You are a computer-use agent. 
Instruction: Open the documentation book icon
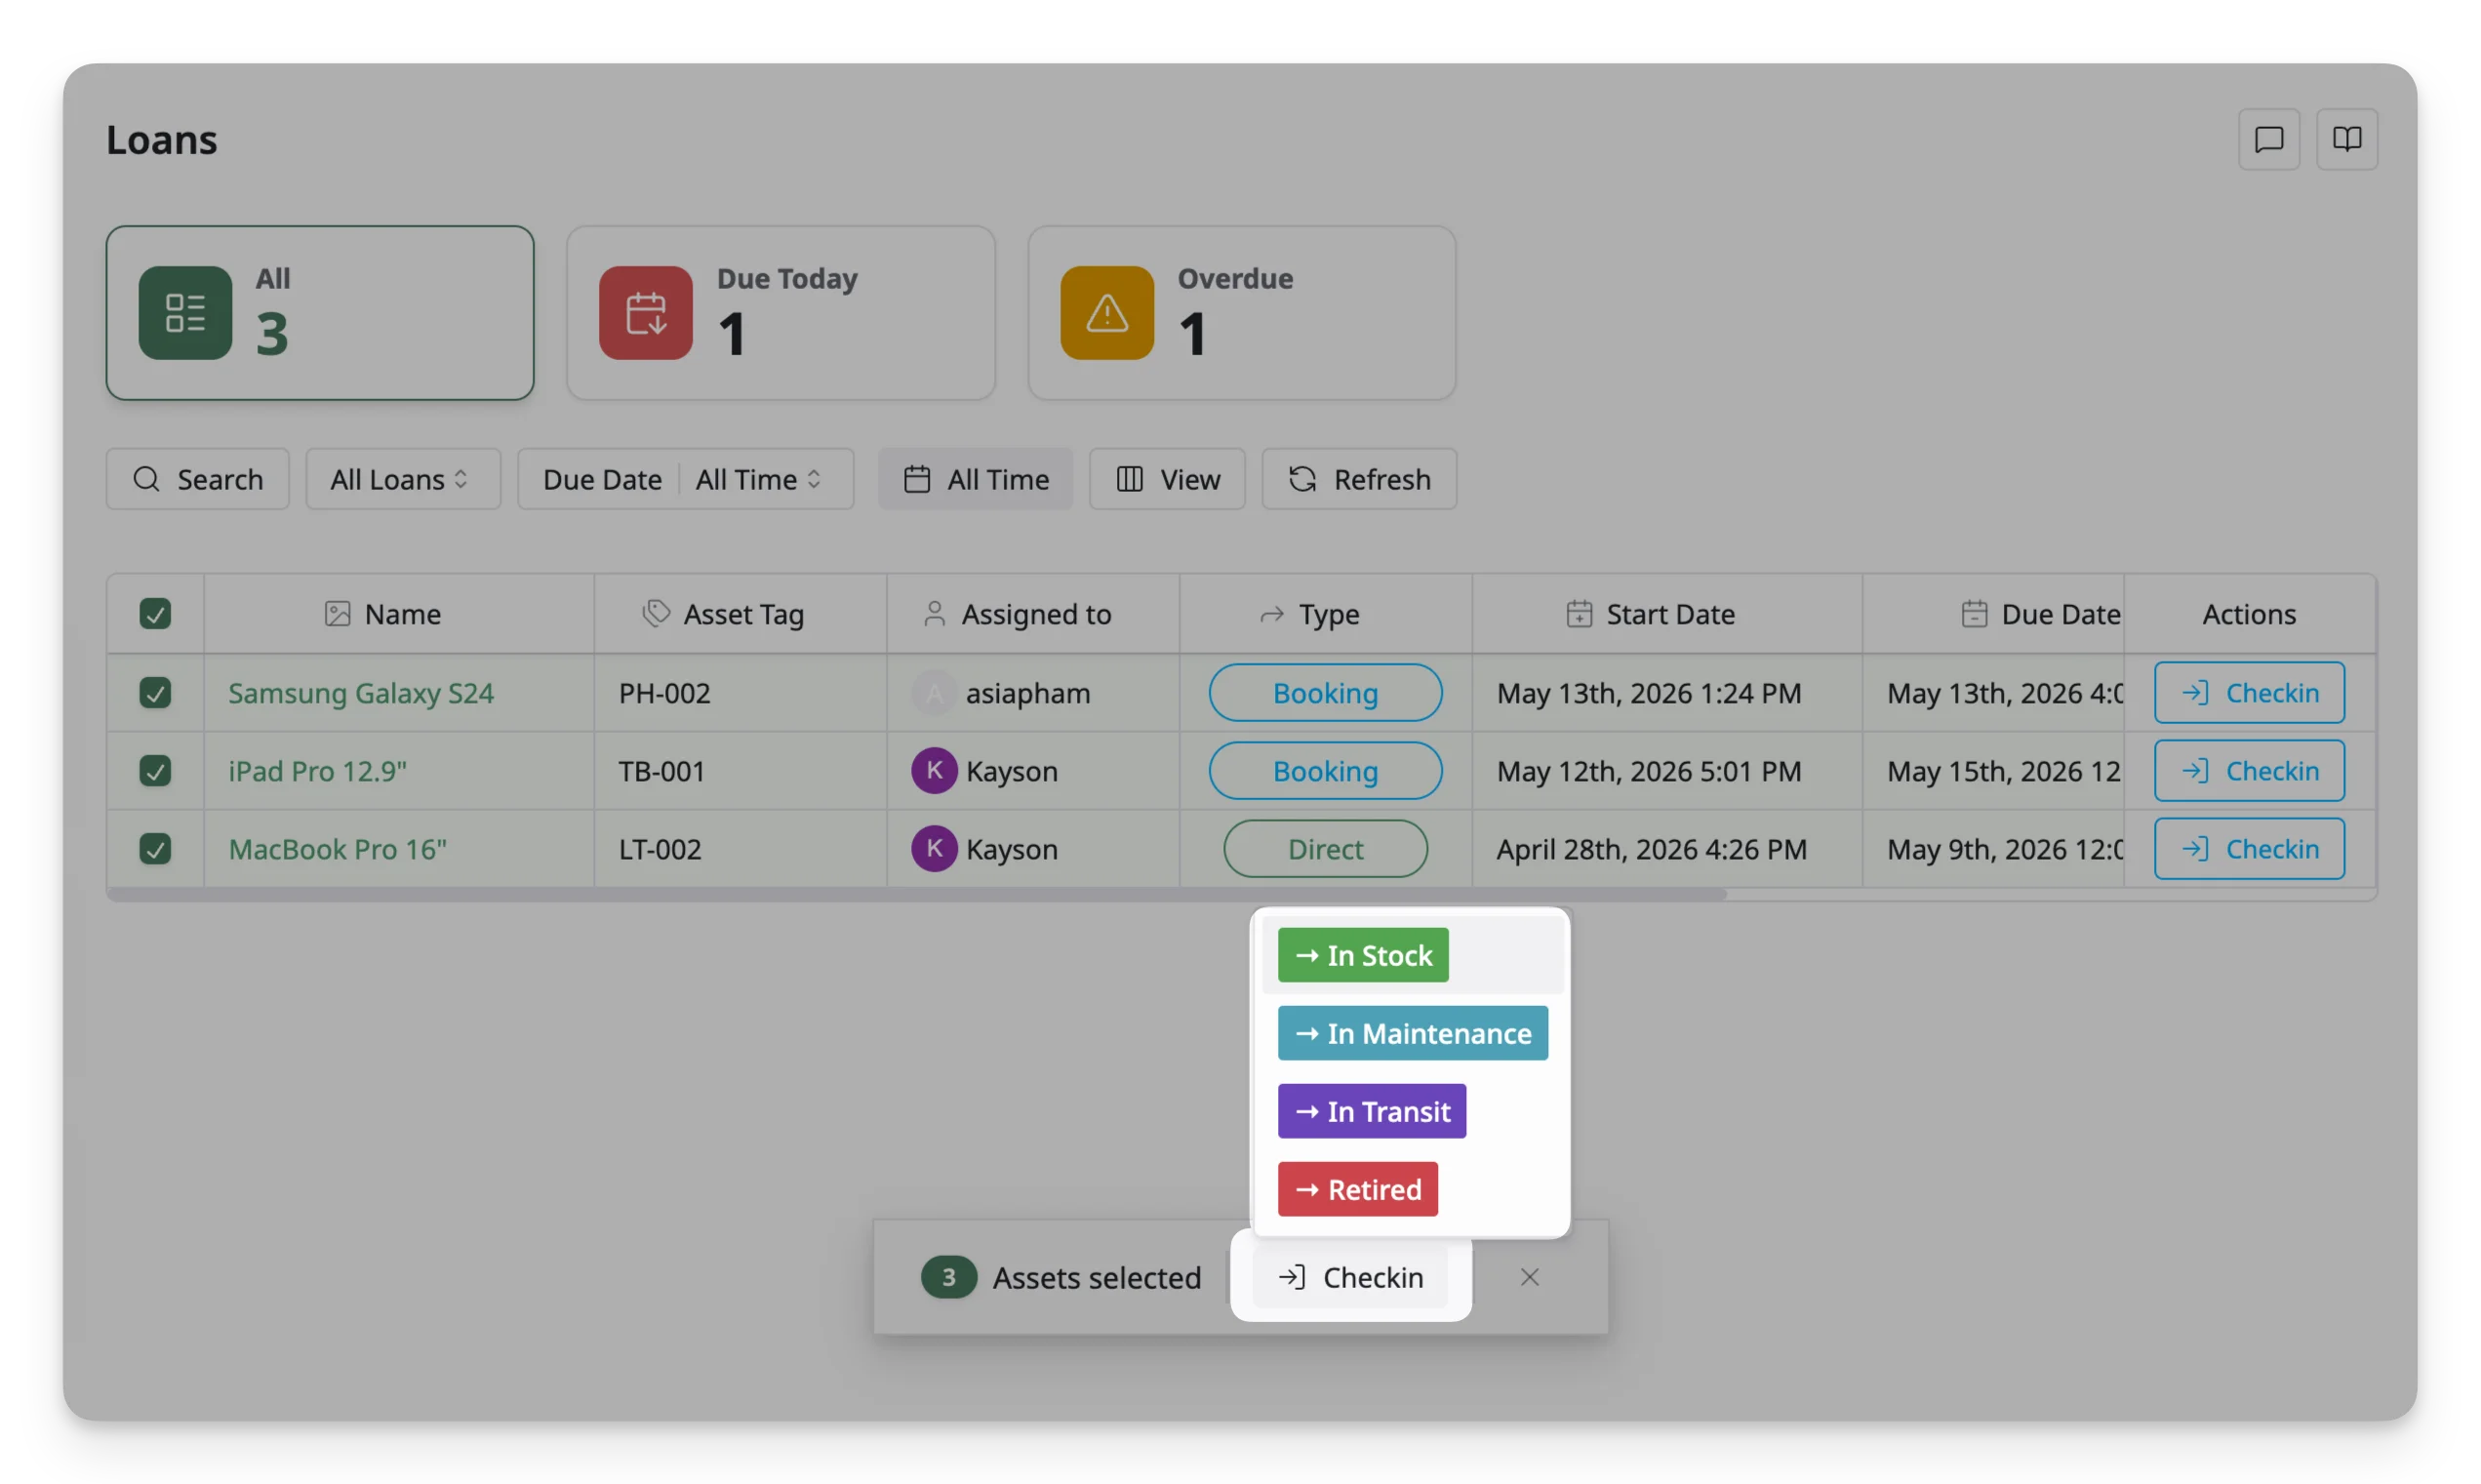point(2346,139)
